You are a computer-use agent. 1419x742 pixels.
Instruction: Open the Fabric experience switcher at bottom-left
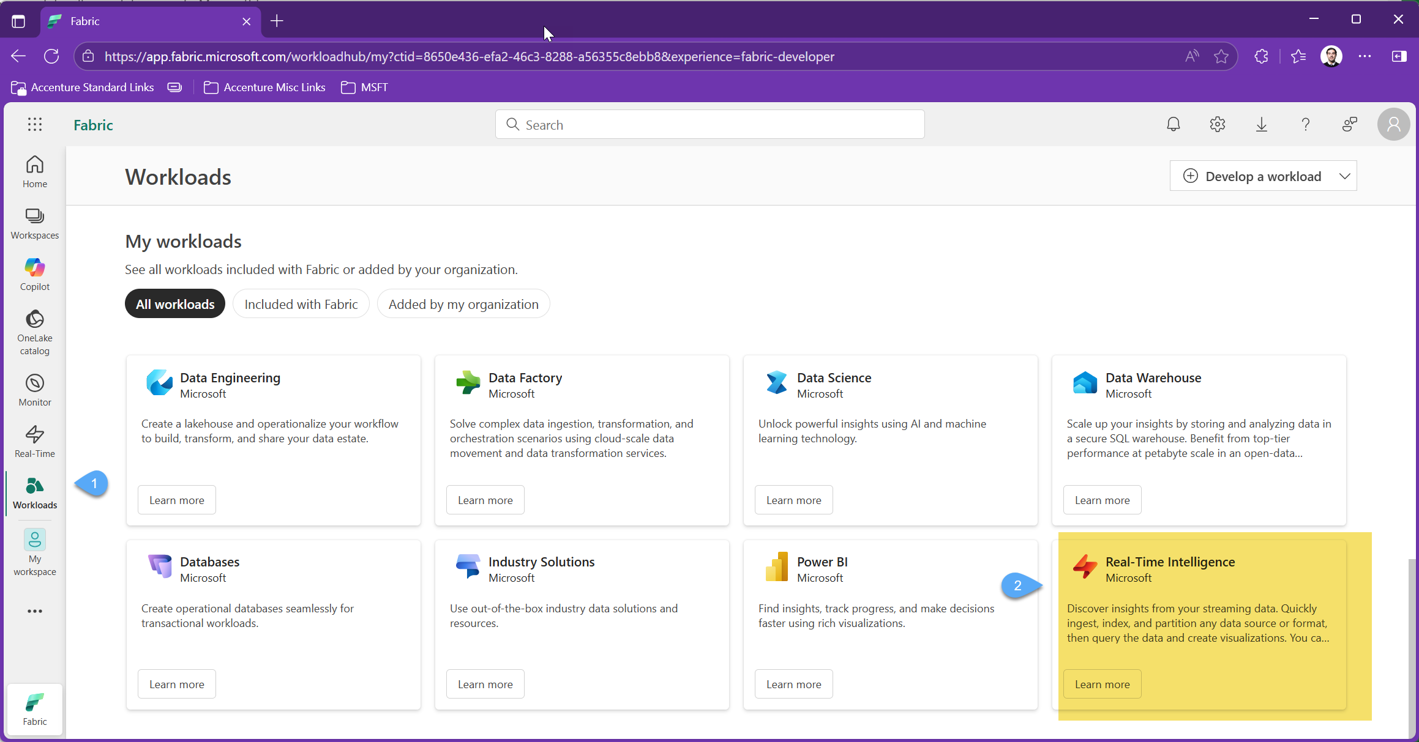(x=34, y=709)
